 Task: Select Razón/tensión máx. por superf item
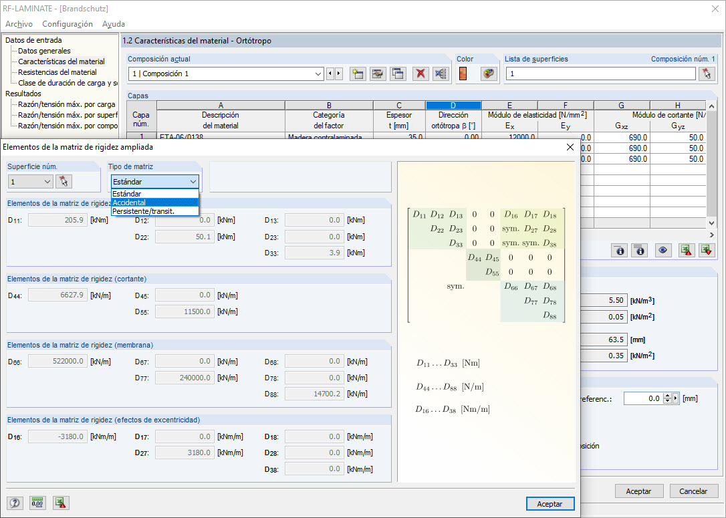[68, 115]
